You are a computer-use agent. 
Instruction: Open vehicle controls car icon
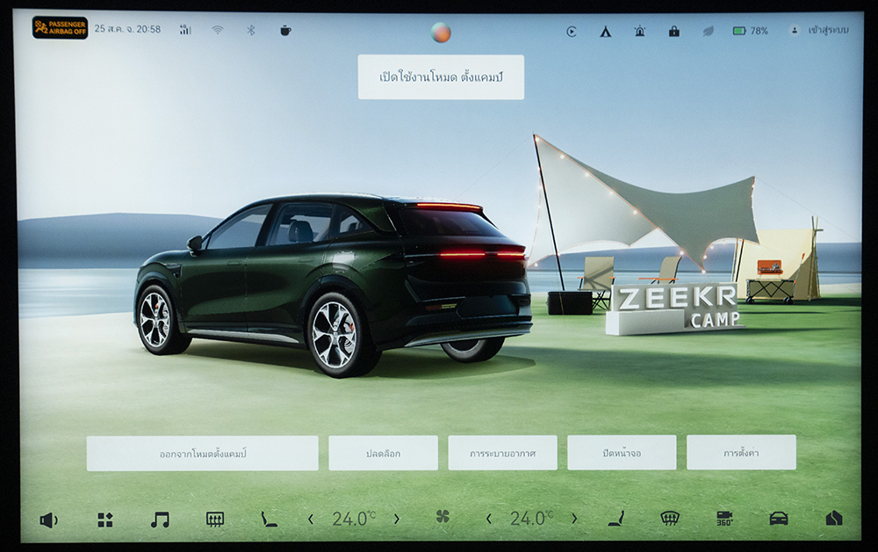779,519
